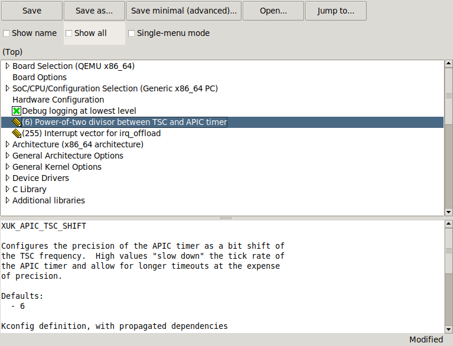This screenshot has height=346, width=453.
Task: Click Jump to... button
Action: (335, 11)
